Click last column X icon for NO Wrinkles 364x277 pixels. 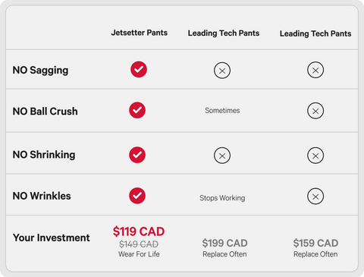315,197
